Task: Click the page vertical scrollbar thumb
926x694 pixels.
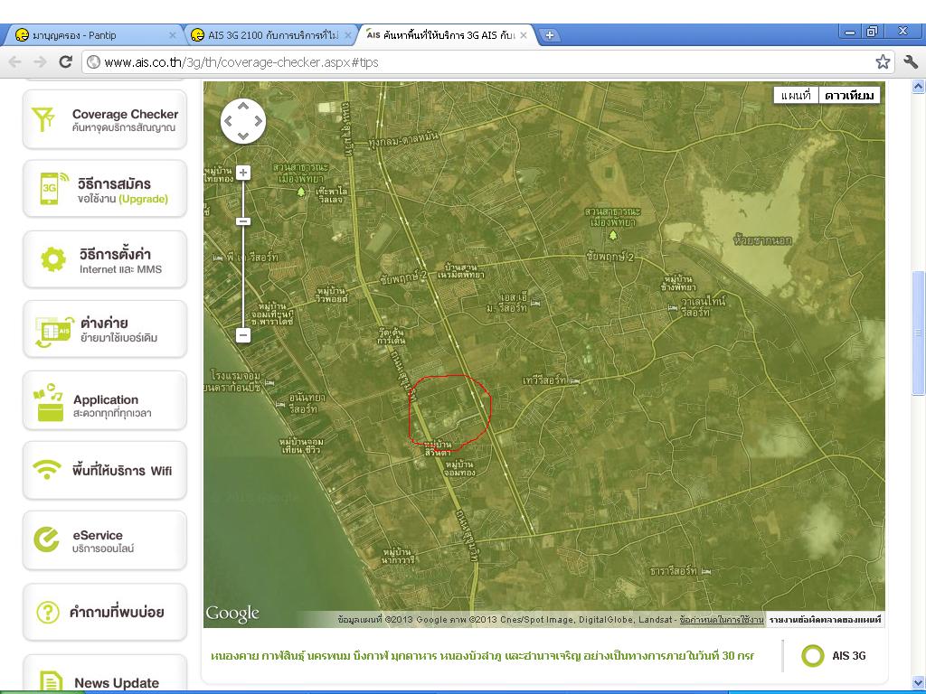Action: (919, 333)
